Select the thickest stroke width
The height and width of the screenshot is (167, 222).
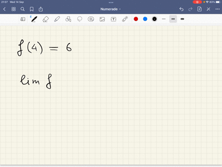pos(182,19)
